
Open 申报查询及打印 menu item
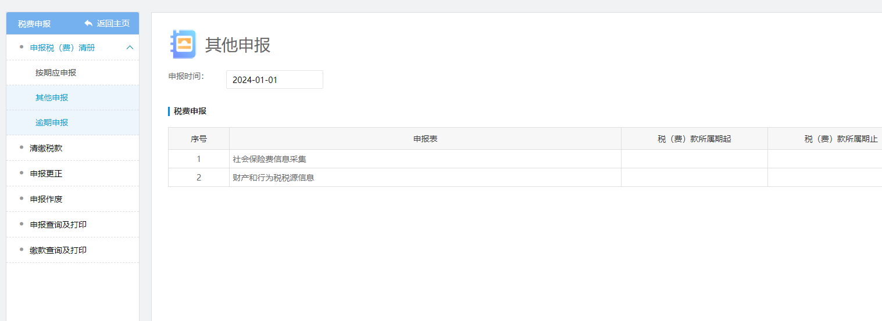click(x=58, y=225)
